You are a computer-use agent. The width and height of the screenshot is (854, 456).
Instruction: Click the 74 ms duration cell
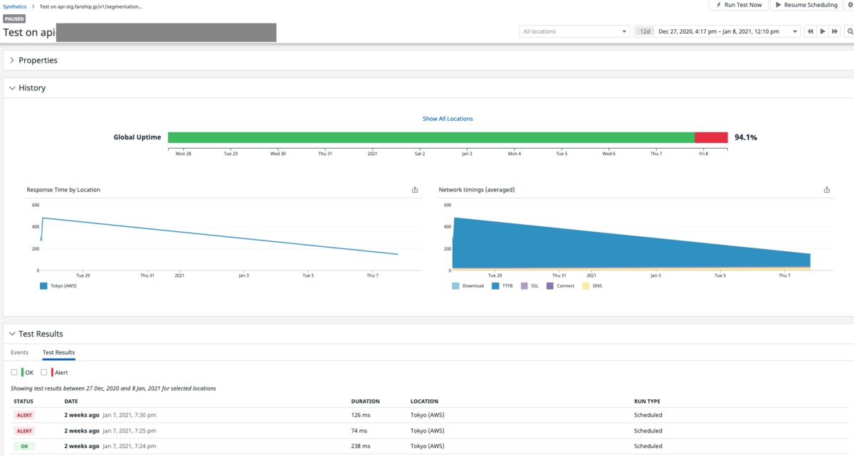(358, 430)
